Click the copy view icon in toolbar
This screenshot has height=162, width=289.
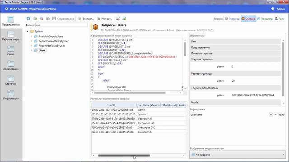tap(48, 18)
